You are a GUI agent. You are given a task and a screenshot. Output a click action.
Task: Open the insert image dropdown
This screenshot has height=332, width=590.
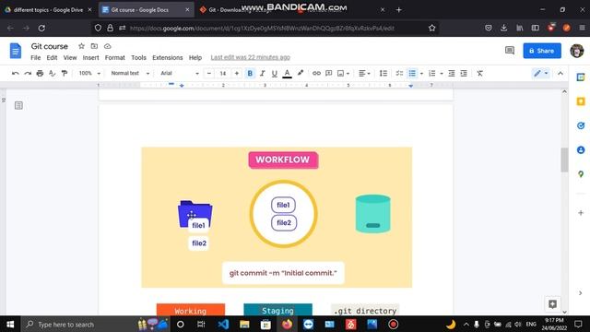click(343, 74)
